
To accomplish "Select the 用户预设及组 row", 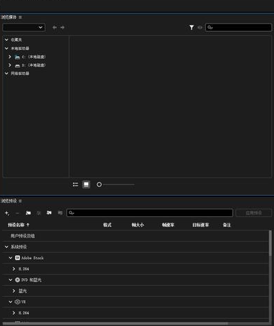I will click(135, 236).
